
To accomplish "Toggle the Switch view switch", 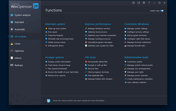I will [x=162, y=11].
